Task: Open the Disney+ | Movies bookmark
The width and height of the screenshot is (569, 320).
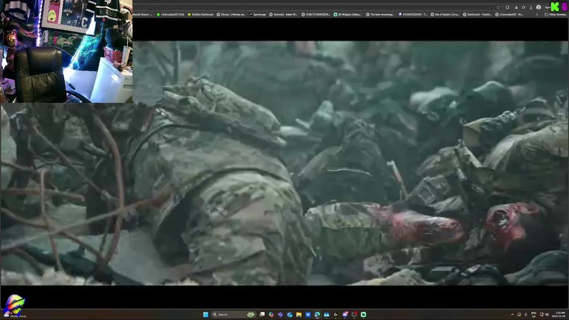Action: pyautogui.click(x=231, y=14)
